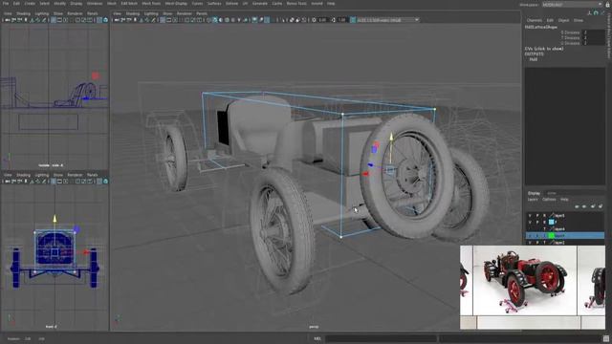612x344 pixels.
Task: Open Script Editor icon at bottom-right corner
Action: coord(606,338)
